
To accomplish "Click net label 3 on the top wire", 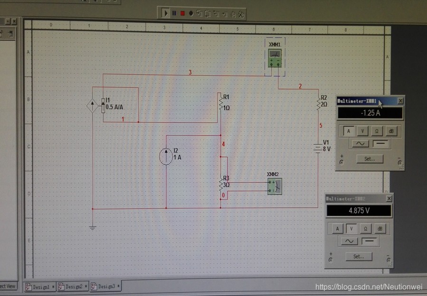I will pos(190,72).
